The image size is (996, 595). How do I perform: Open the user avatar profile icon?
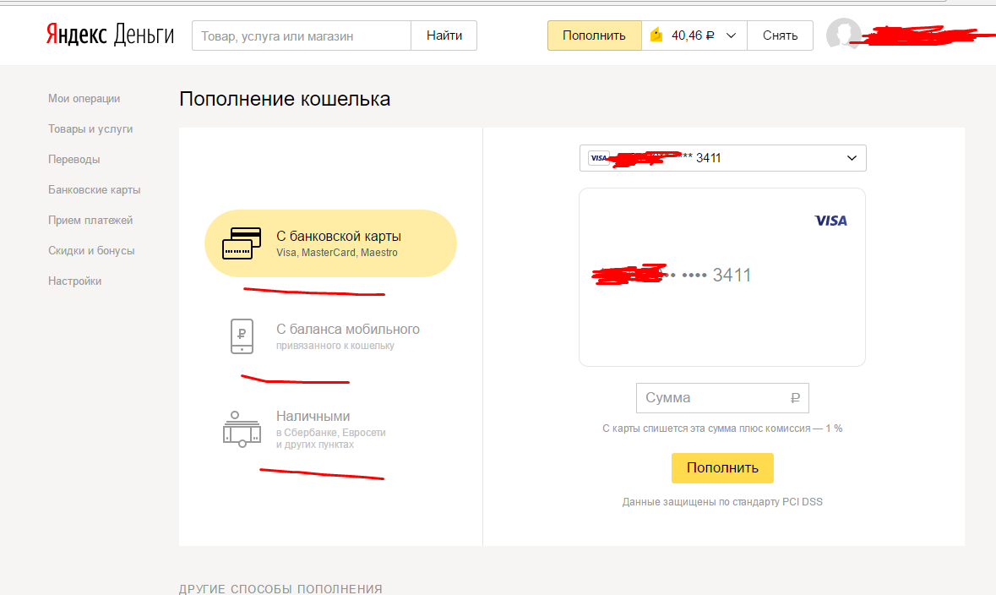[843, 35]
